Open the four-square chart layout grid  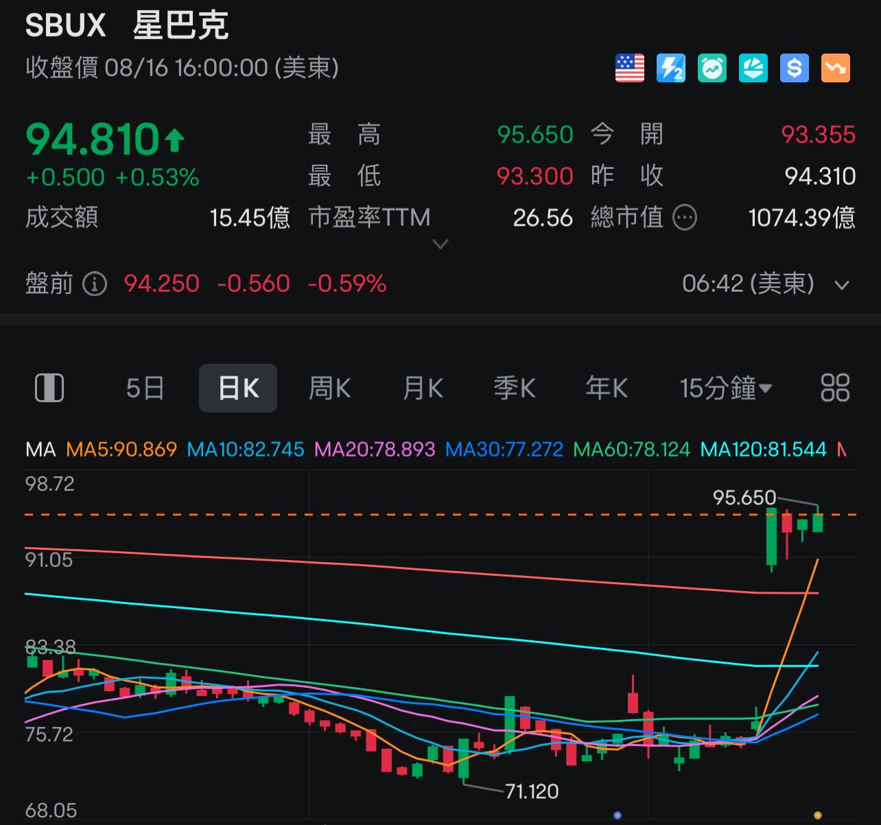[x=835, y=388]
